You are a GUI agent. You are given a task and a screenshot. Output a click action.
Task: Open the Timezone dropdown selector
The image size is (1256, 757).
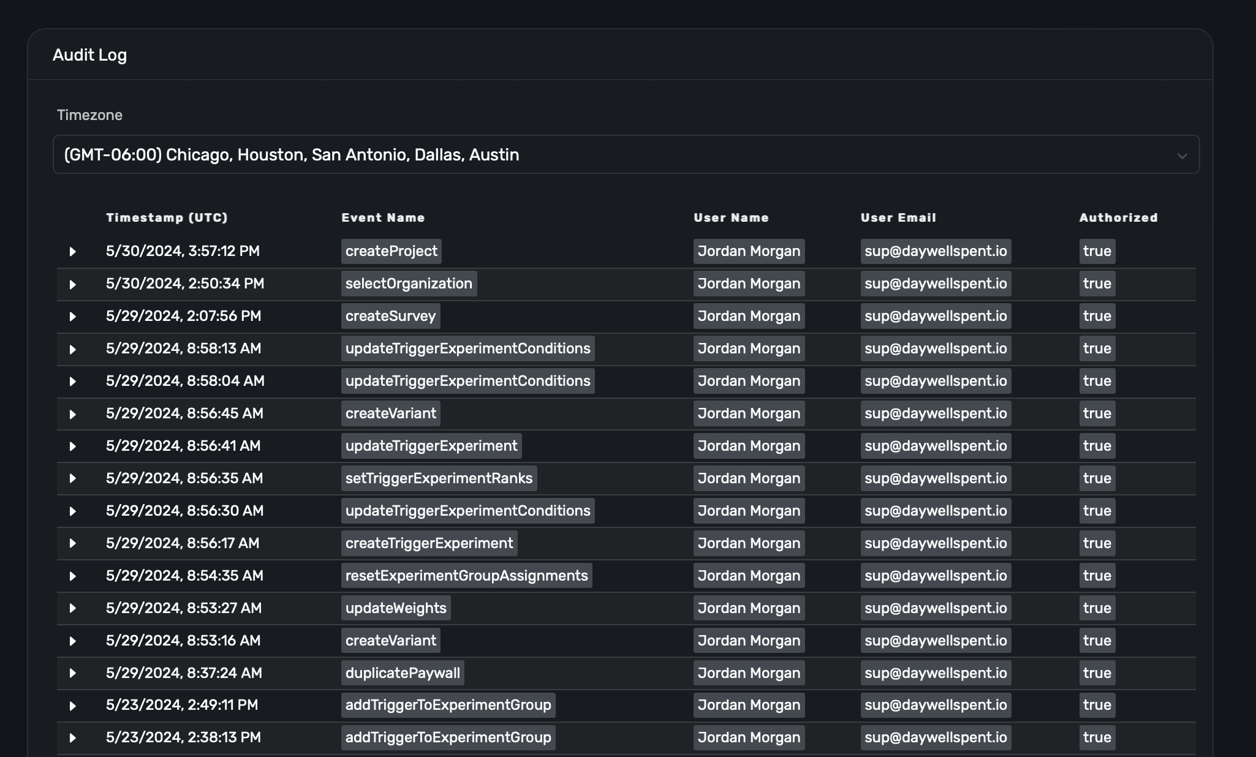coord(625,154)
